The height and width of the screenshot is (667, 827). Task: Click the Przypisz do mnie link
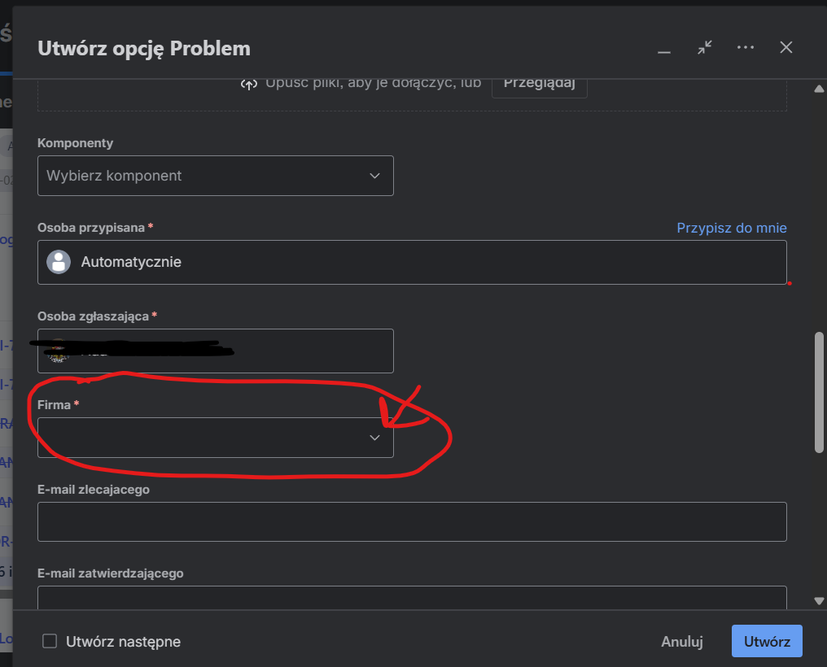(732, 228)
